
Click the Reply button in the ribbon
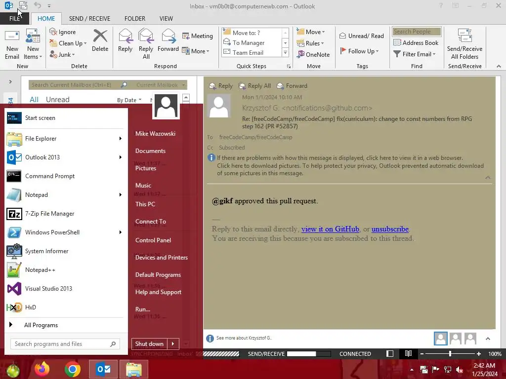pos(125,40)
